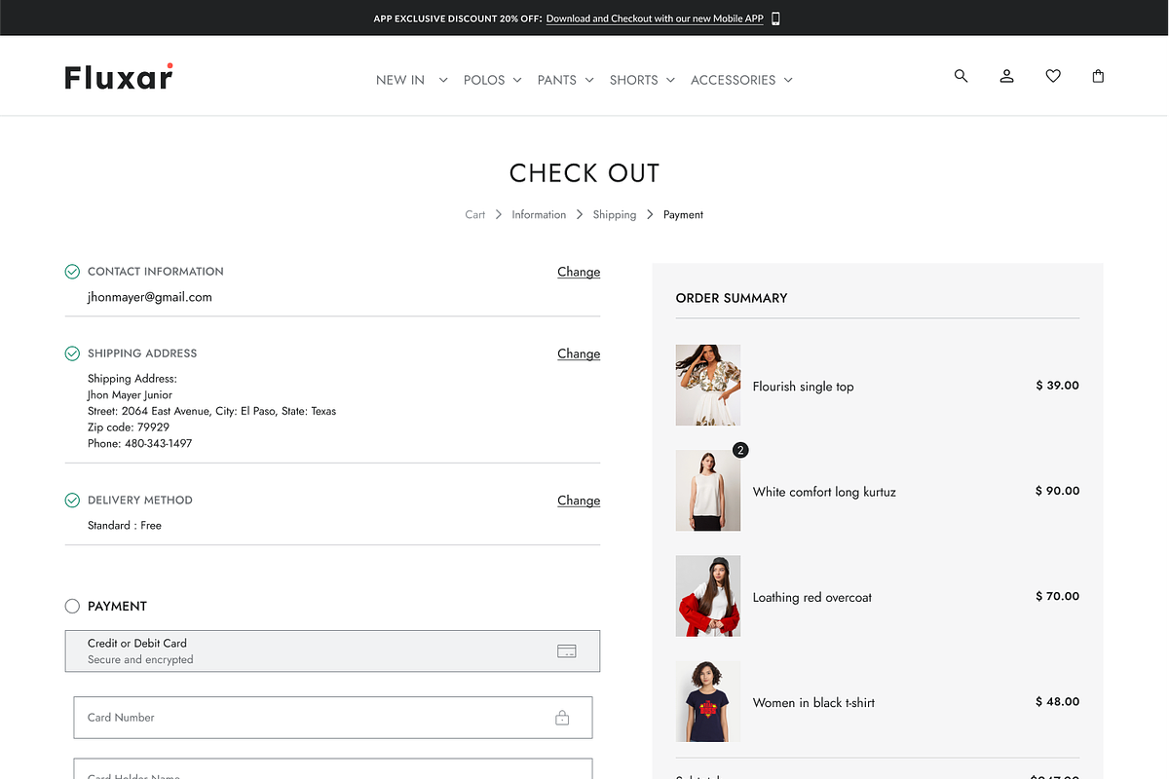Click the Women in black t-shirt name
1169x779 pixels.
(x=813, y=702)
